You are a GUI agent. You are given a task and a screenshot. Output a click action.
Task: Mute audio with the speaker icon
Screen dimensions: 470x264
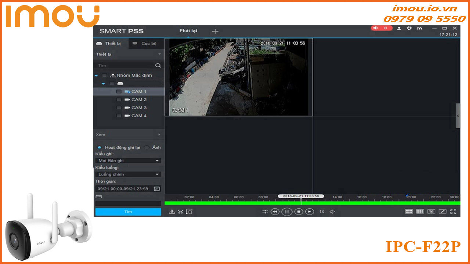coord(332,212)
